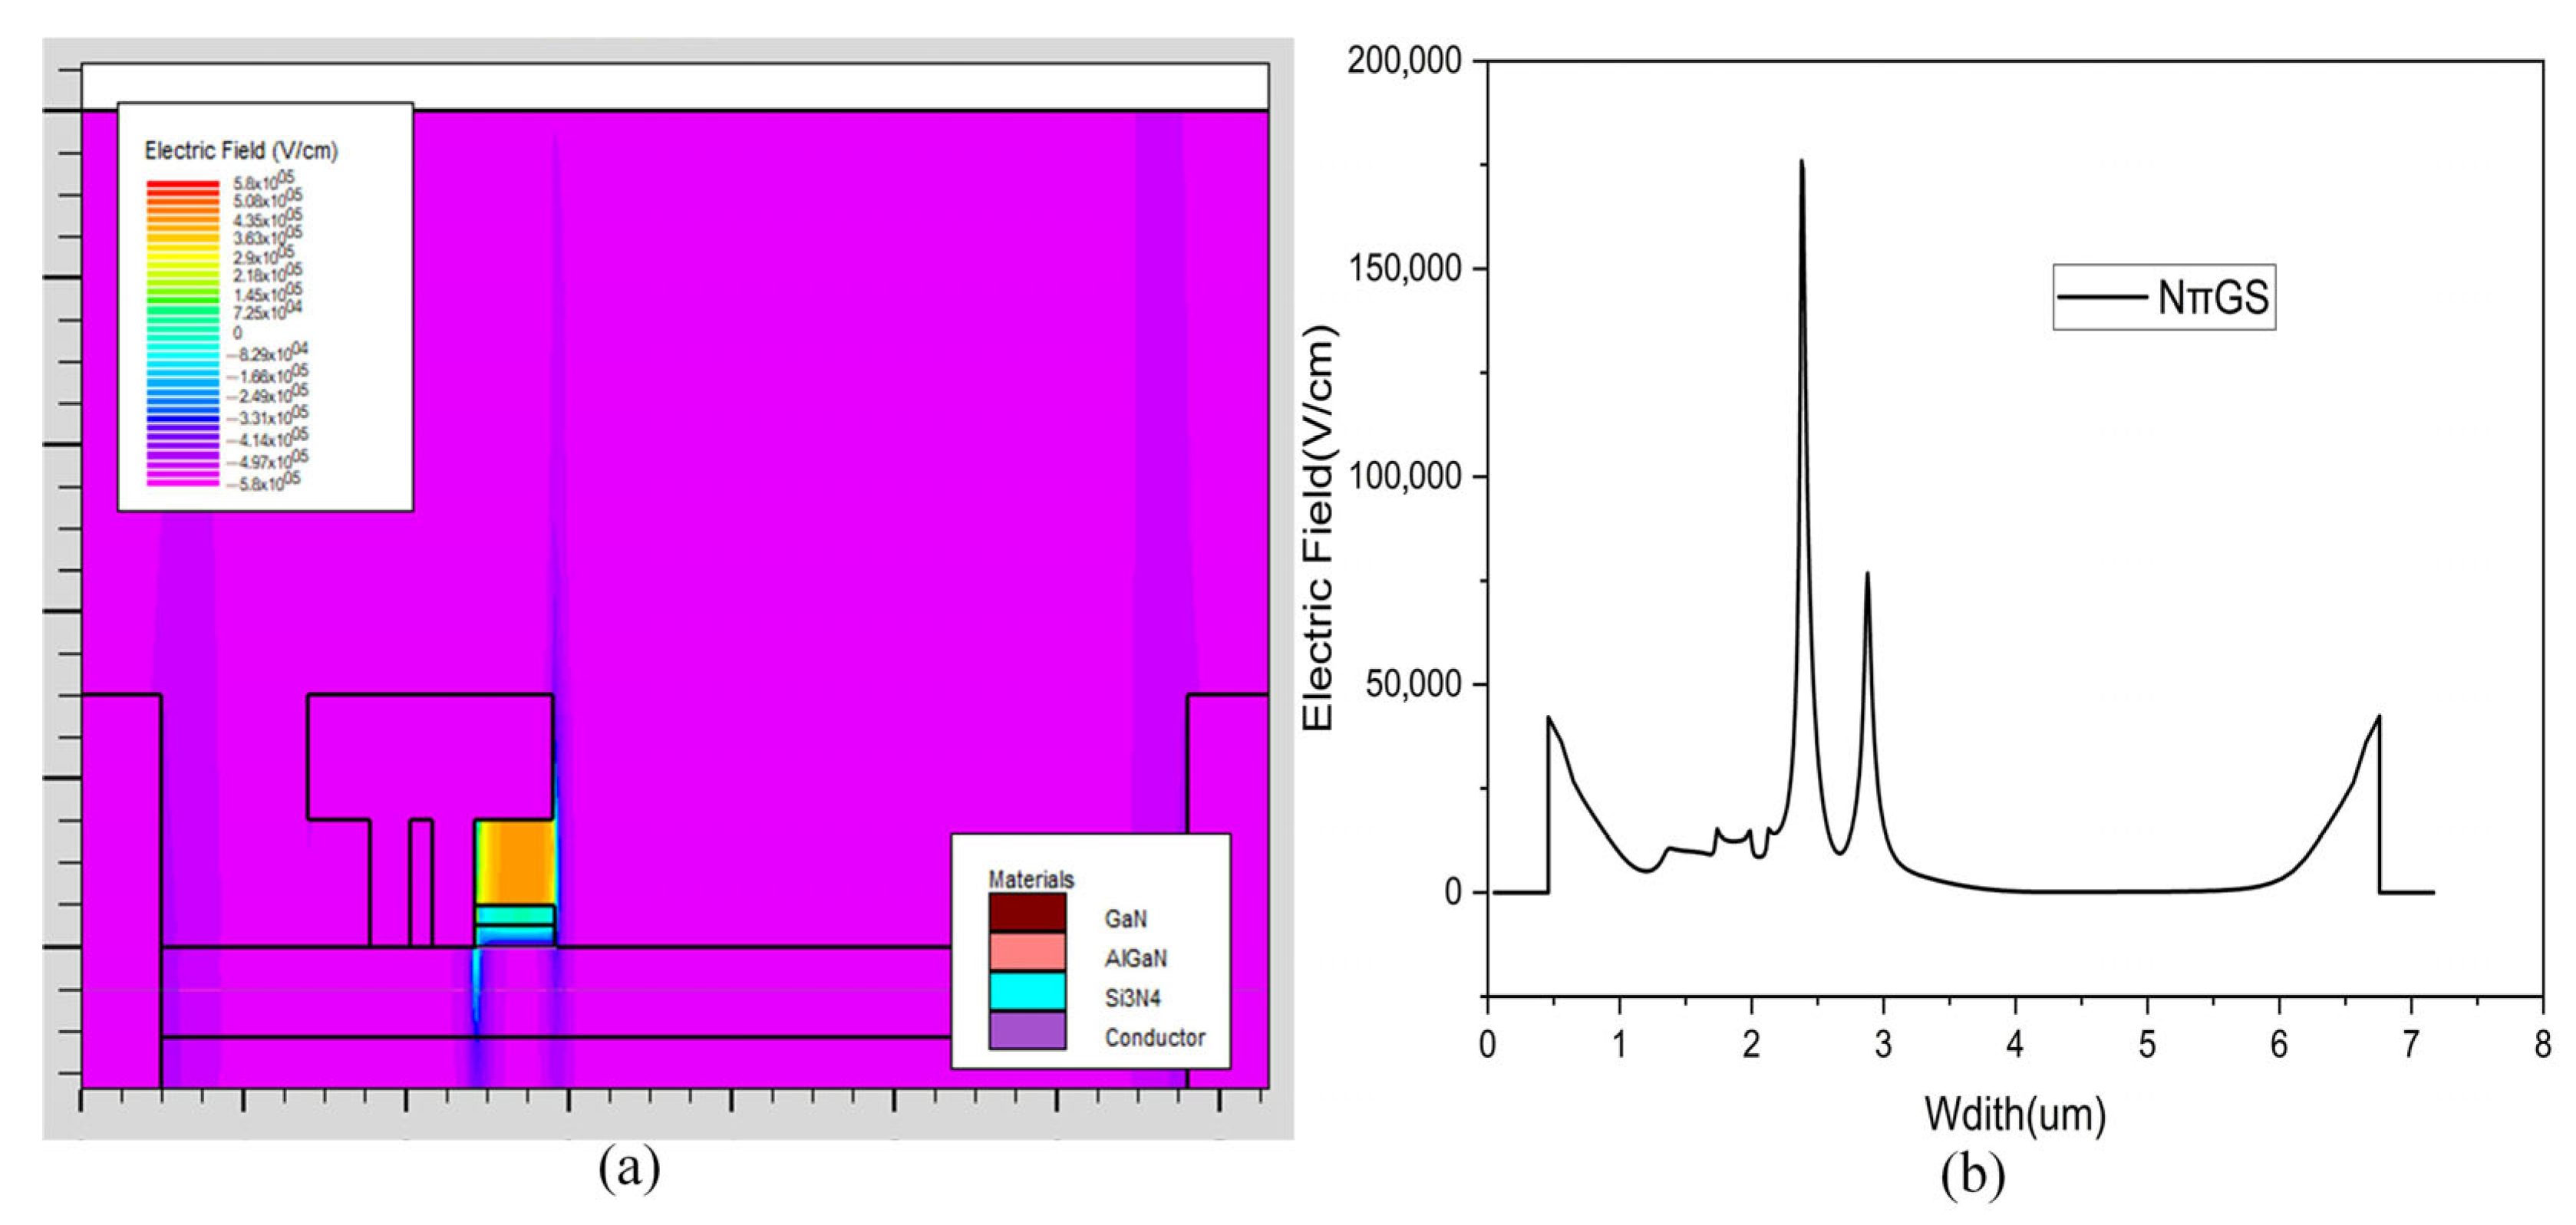Click the Electric Field (V/cm) legend title
The image size is (2576, 1225).
tap(241, 151)
